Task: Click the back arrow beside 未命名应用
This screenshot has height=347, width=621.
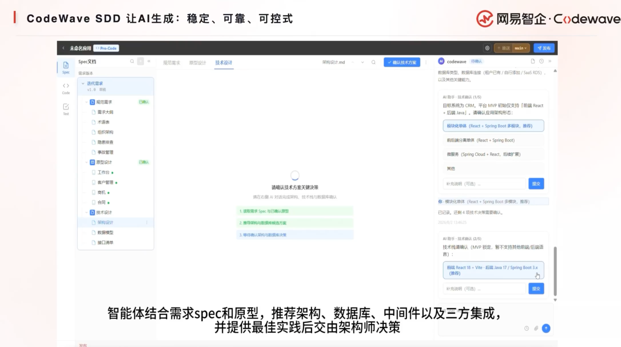Action: (x=63, y=48)
